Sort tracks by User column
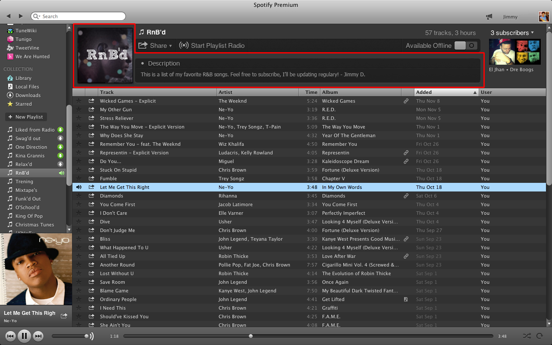The height and width of the screenshot is (345, 552). click(512, 92)
